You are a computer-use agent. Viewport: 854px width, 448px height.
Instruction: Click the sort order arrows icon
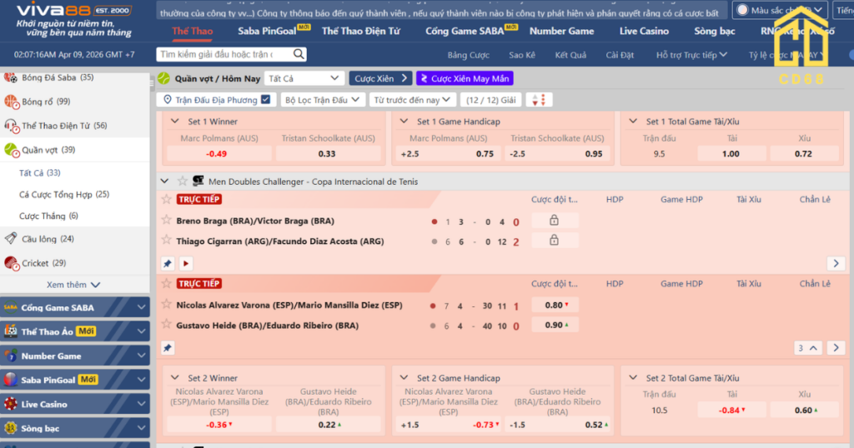(x=539, y=100)
